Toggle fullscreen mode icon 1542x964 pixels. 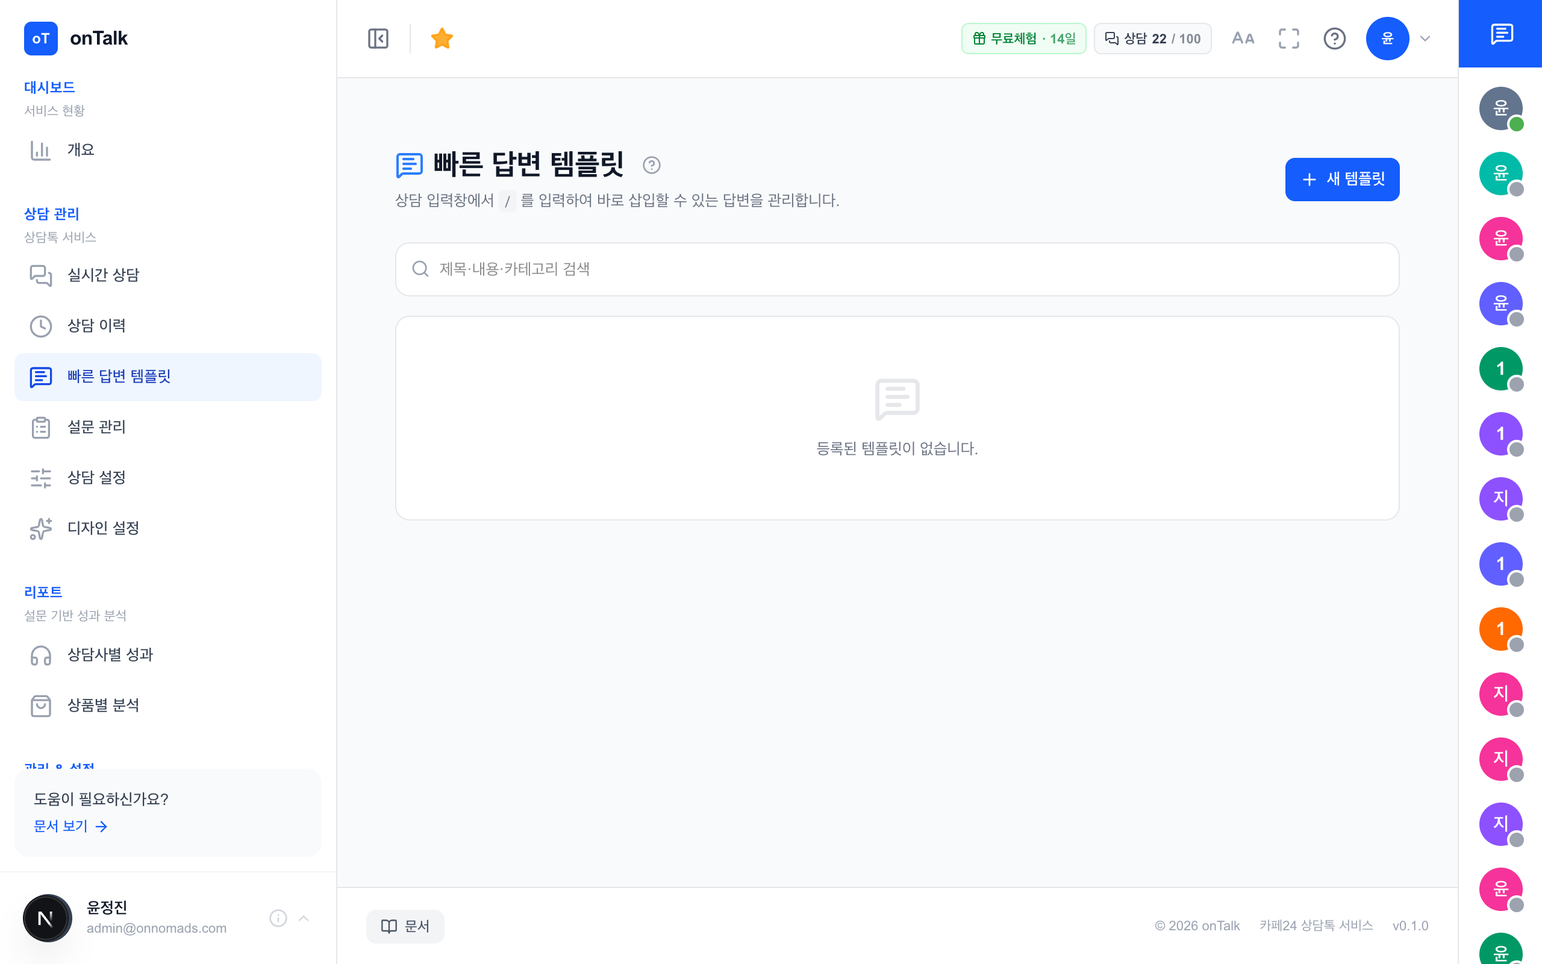pyautogui.click(x=1288, y=38)
